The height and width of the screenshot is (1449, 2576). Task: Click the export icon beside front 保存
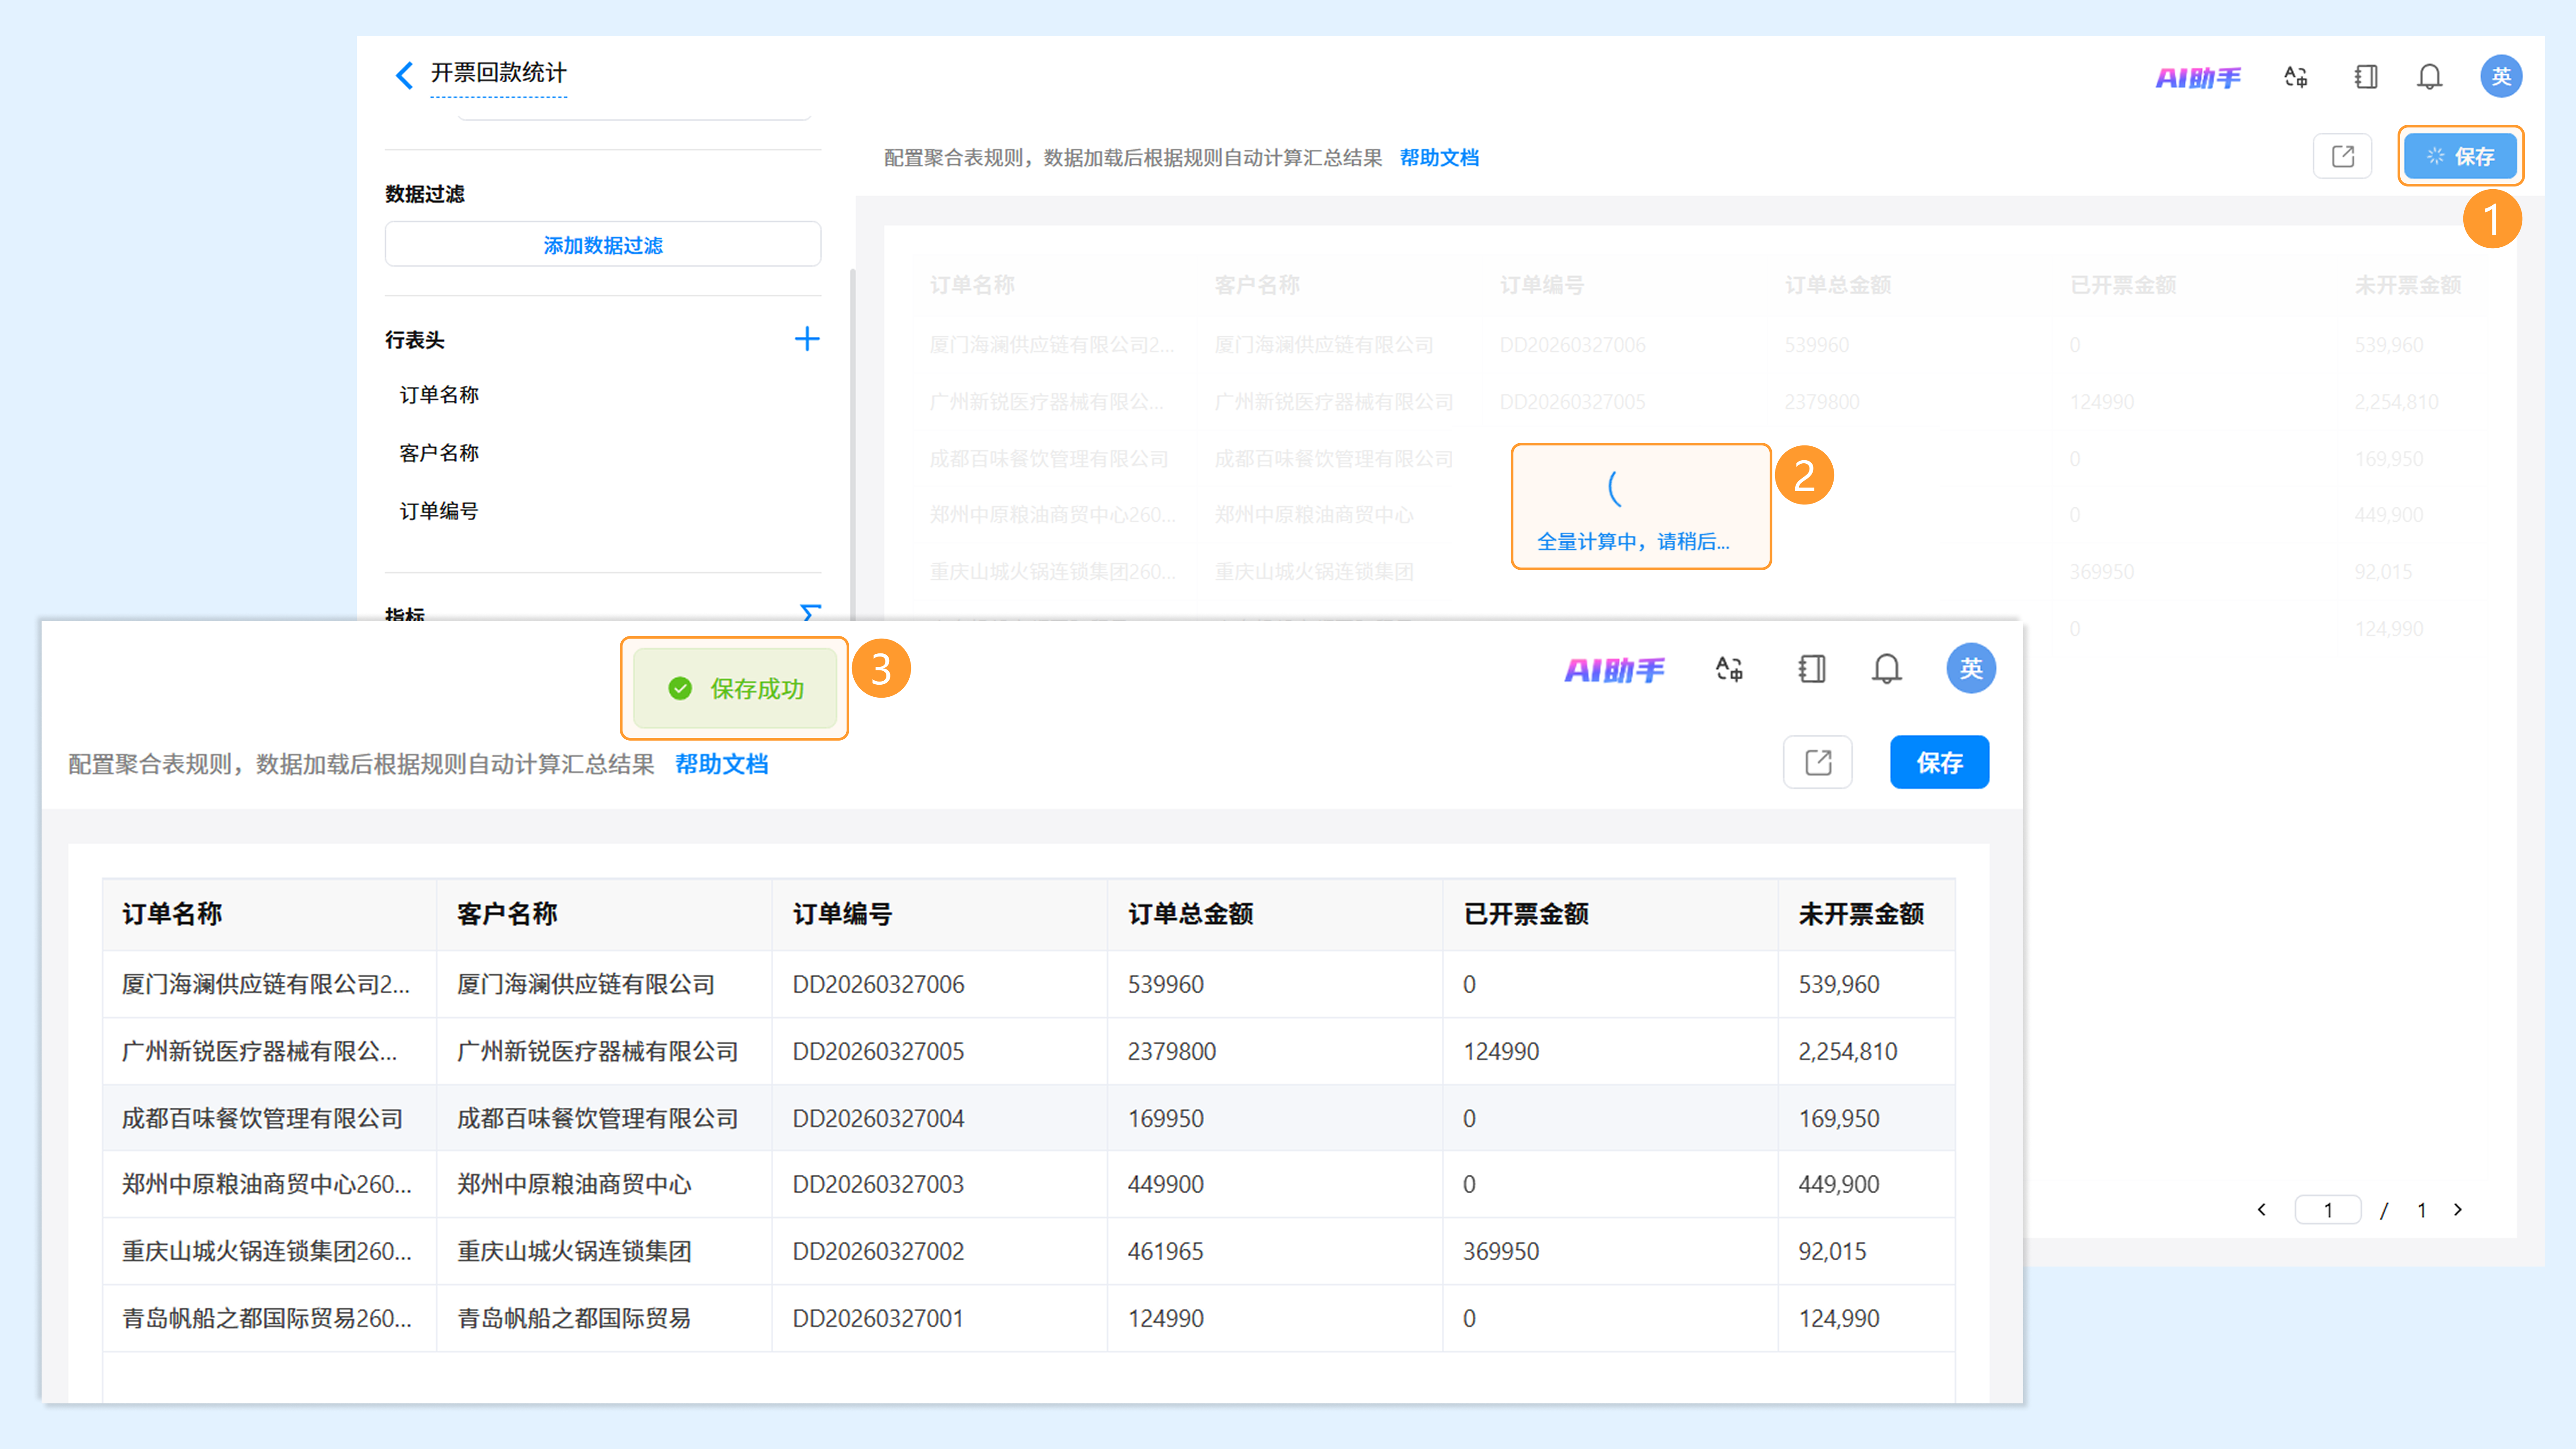pyautogui.click(x=1818, y=763)
